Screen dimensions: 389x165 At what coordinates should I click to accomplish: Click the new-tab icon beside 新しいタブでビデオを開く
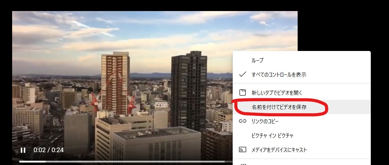(242, 93)
